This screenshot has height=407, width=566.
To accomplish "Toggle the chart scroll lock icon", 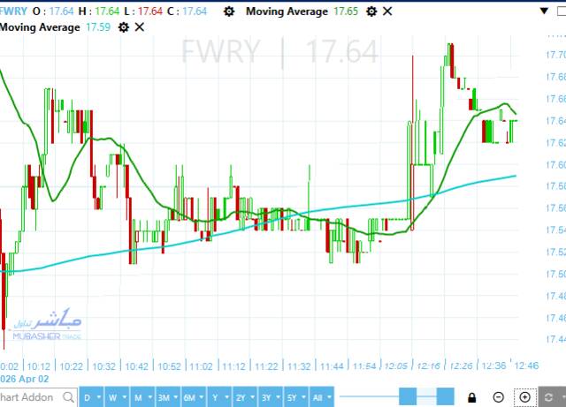I will coord(473,397).
